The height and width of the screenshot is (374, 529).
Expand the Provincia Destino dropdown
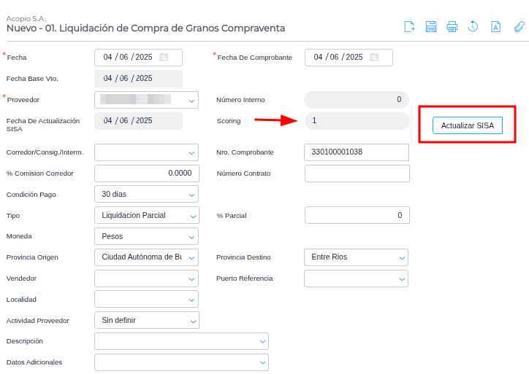point(401,257)
